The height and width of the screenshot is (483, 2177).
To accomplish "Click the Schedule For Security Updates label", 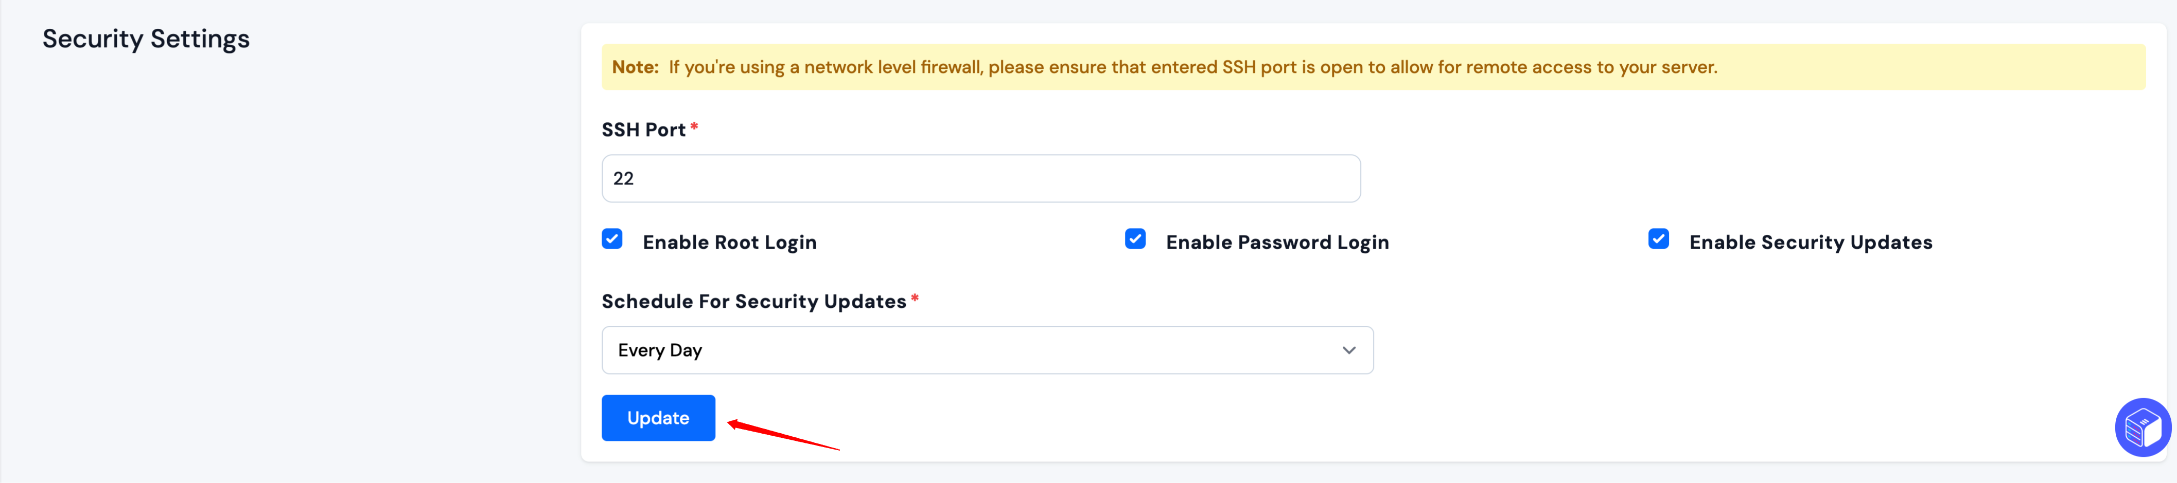I will [x=754, y=302].
